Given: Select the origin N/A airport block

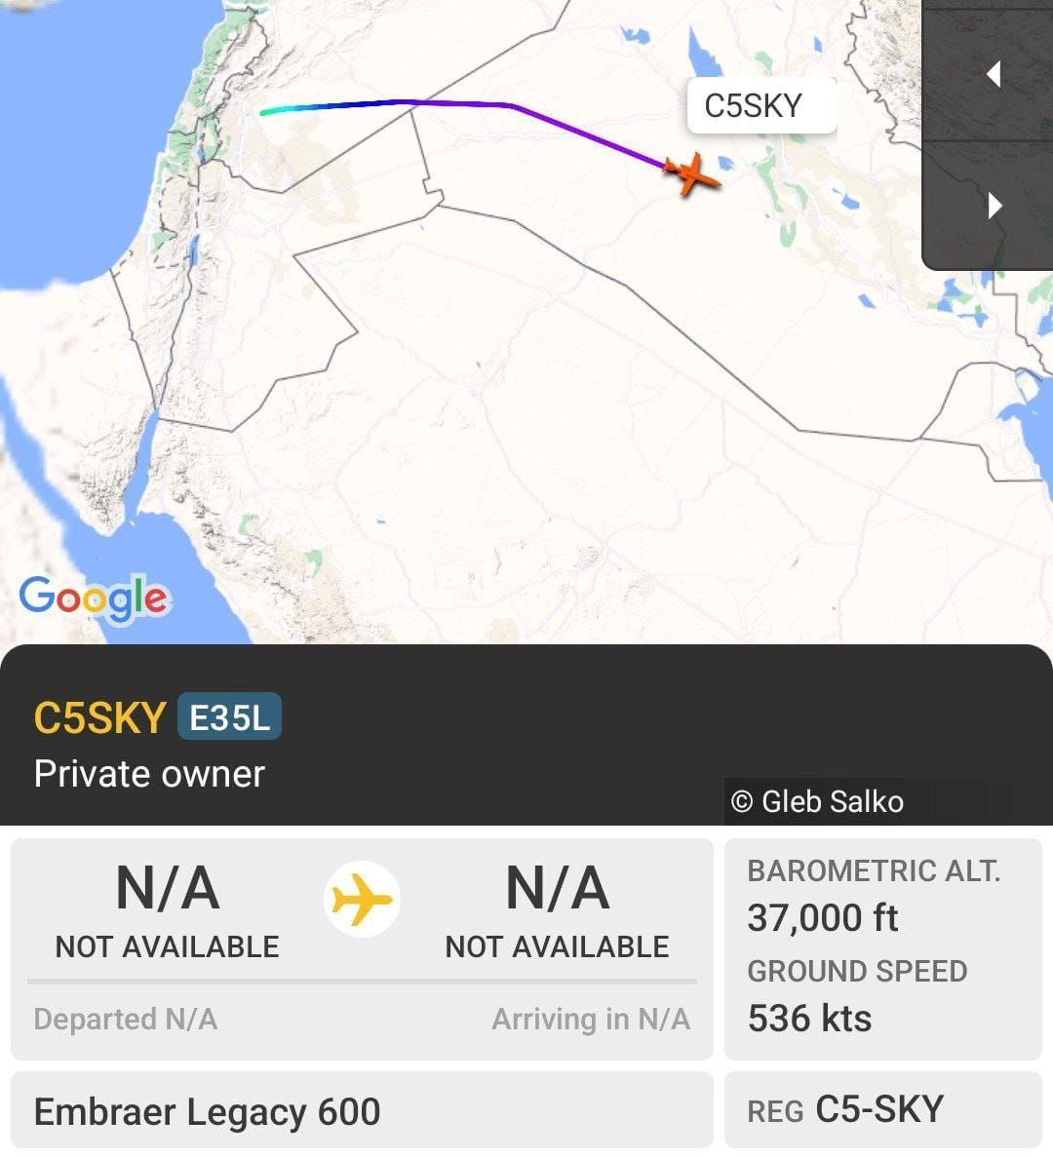Looking at the screenshot, I should tap(168, 910).
